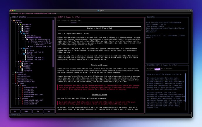Click the red question mark beside _quarto.yml
Screen dimensions: 202x127
16,74
